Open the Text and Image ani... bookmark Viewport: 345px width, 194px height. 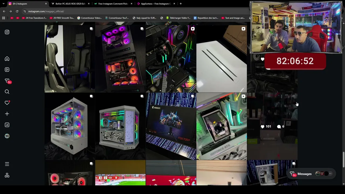pyautogui.click(x=233, y=18)
